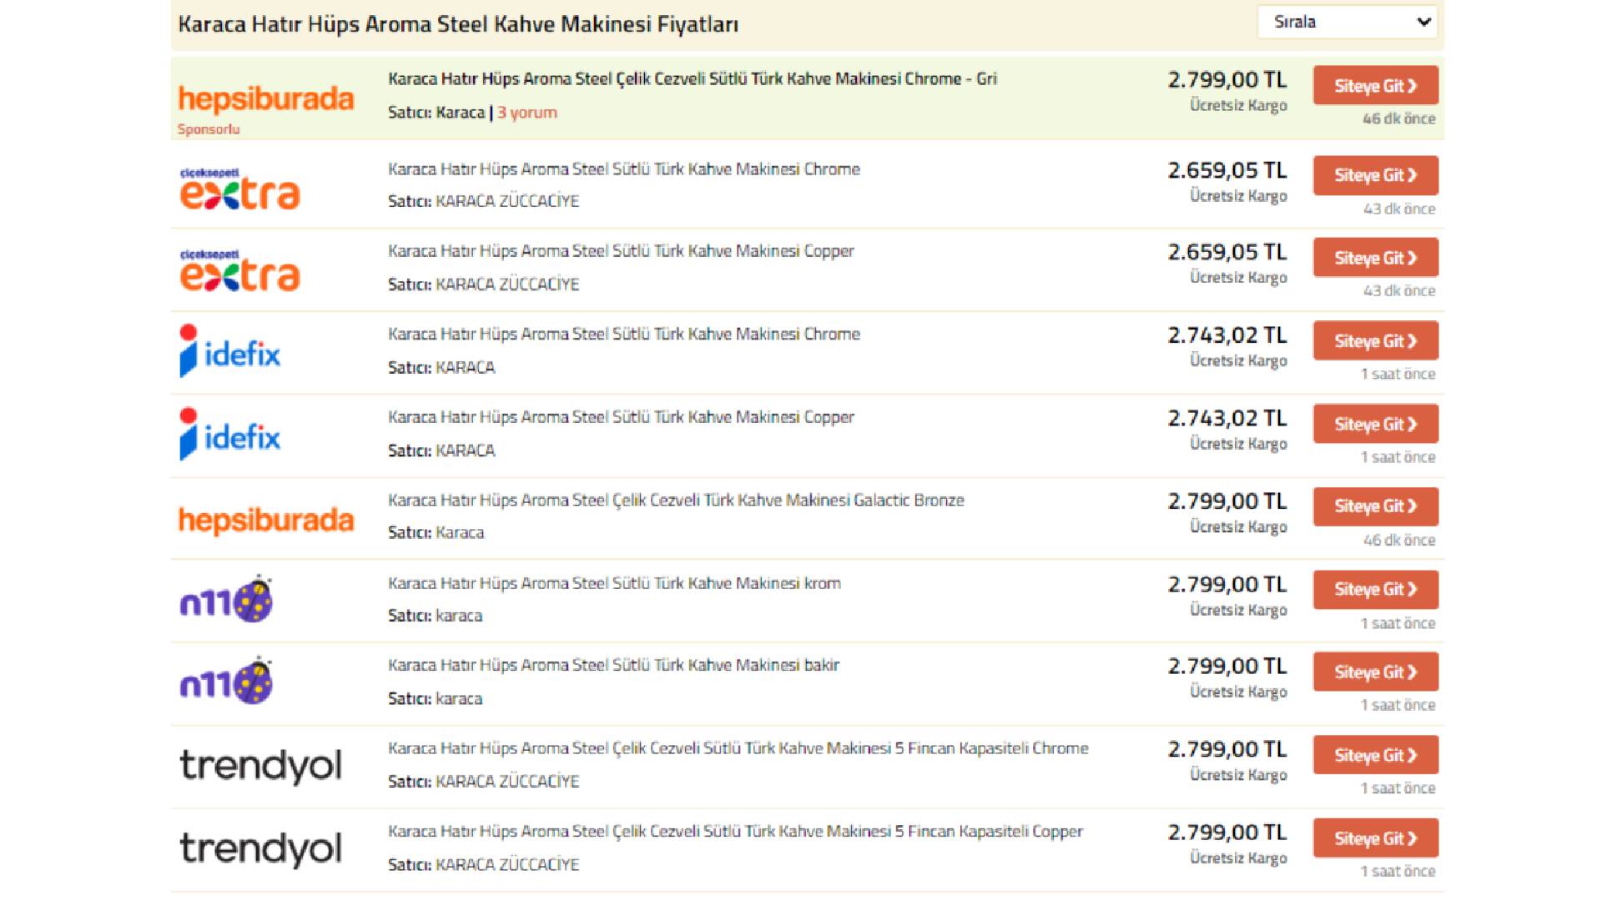Click Siteye Git for extra Copper offer
The image size is (1602, 901).
[1375, 257]
